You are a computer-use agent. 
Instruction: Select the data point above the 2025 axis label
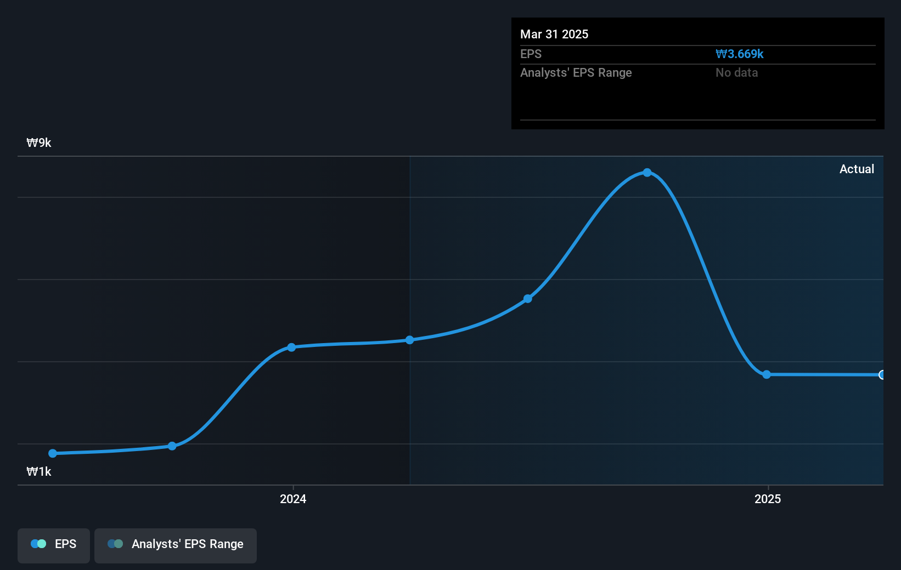tap(767, 374)
